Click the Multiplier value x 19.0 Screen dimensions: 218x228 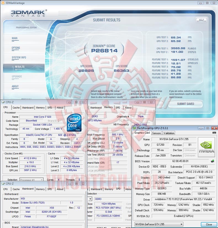tap(30, 162)
